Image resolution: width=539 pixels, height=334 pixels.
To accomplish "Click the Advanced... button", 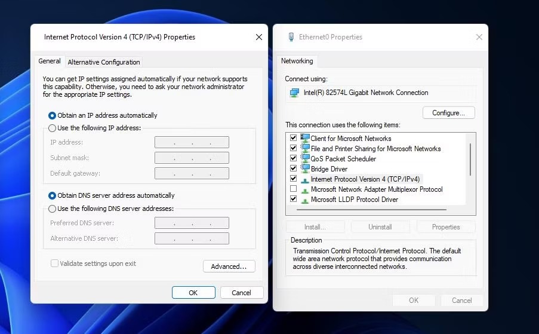I will pyautogui.click(x=229, y=266).
